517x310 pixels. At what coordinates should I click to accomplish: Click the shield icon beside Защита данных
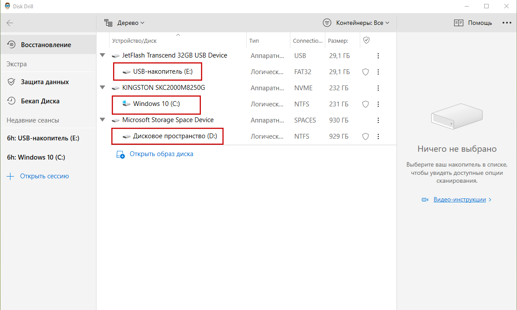pos(11,82)
